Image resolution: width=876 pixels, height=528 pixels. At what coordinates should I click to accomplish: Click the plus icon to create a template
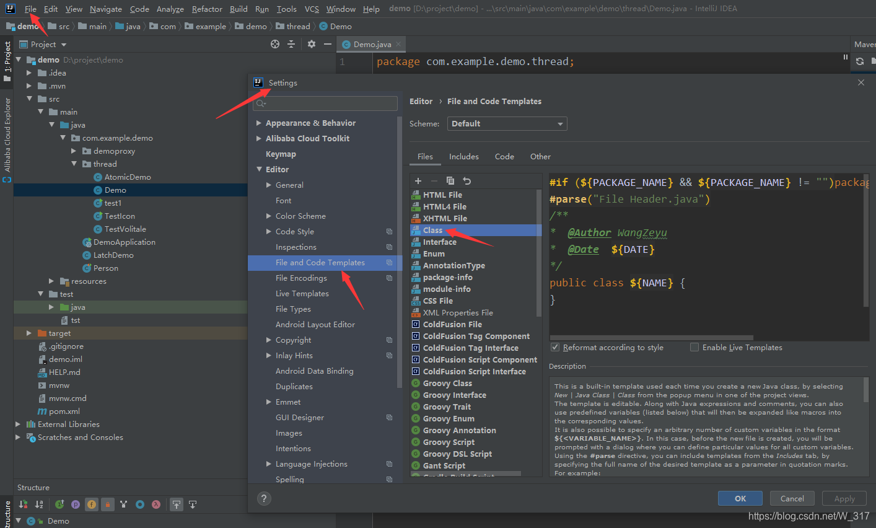click(x=418, y=181)
